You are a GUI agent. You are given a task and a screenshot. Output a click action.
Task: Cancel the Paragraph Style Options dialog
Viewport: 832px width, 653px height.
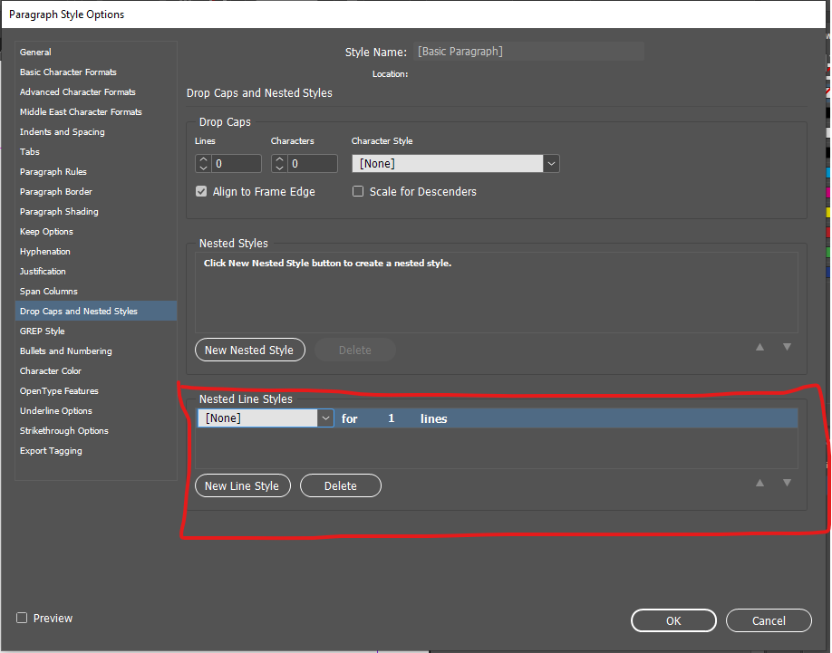click(x=769, y=620)
